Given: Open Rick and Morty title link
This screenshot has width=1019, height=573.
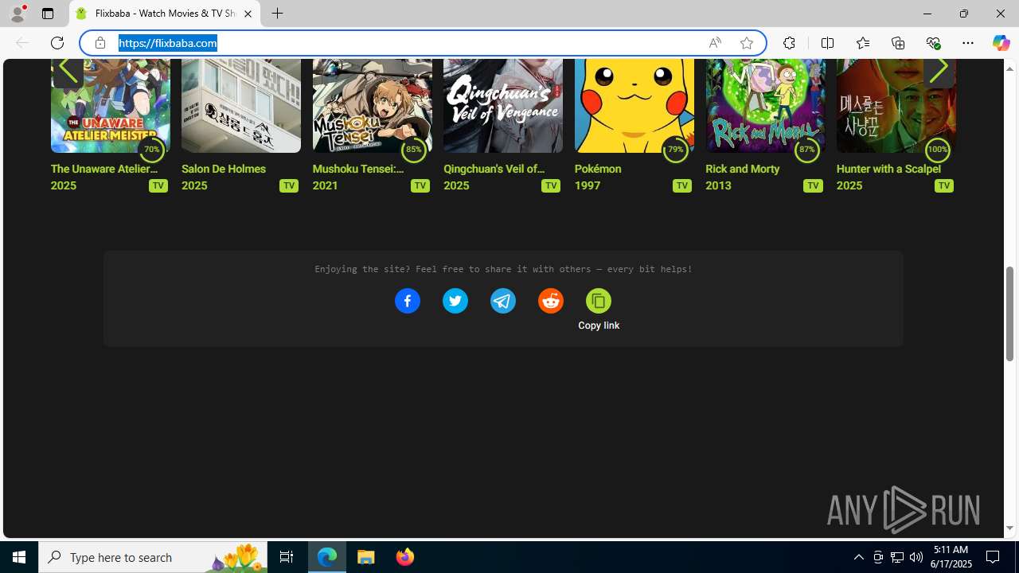Looking at the screenshot, I should coord(743,169).
